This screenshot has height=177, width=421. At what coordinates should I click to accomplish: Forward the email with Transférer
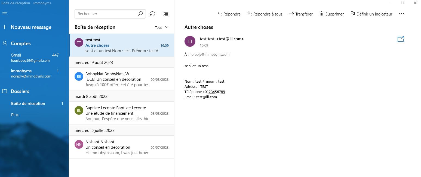301,14
